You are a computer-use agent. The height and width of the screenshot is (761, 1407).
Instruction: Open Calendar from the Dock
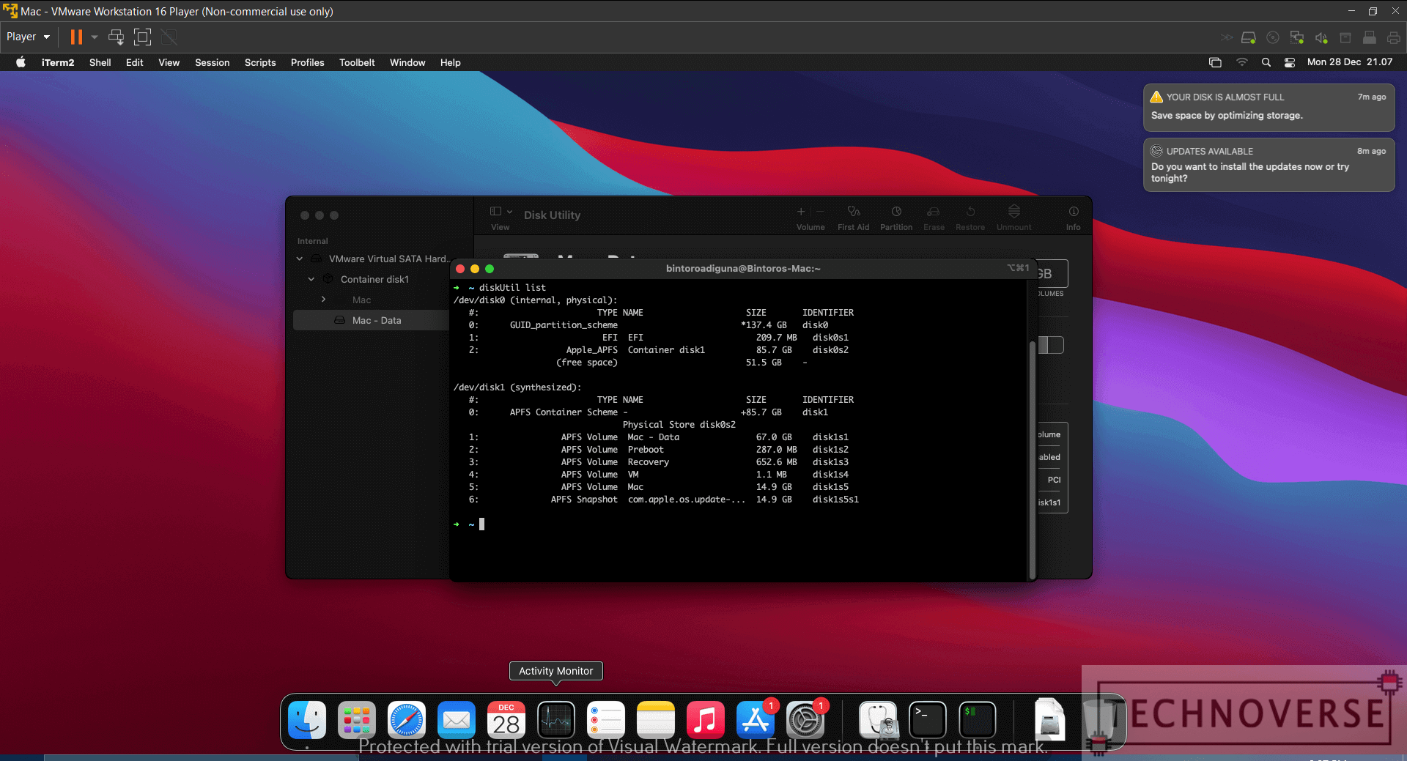(506, 720)
